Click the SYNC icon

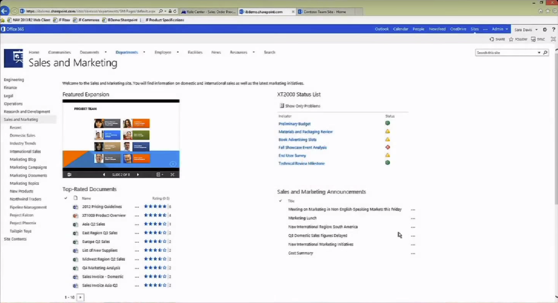click(x=538, y=39)
